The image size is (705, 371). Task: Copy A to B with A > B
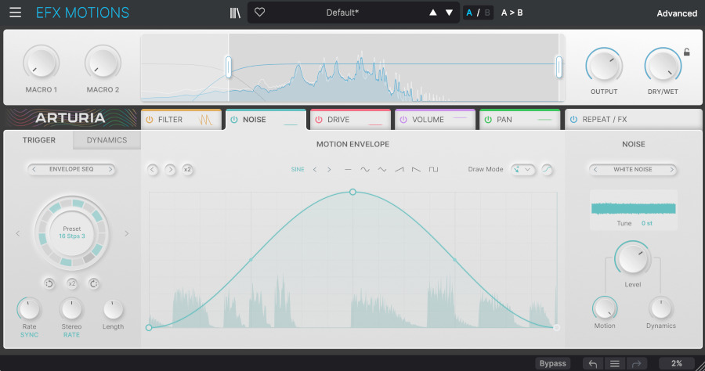pyautogui.click(x=512, y=13)
